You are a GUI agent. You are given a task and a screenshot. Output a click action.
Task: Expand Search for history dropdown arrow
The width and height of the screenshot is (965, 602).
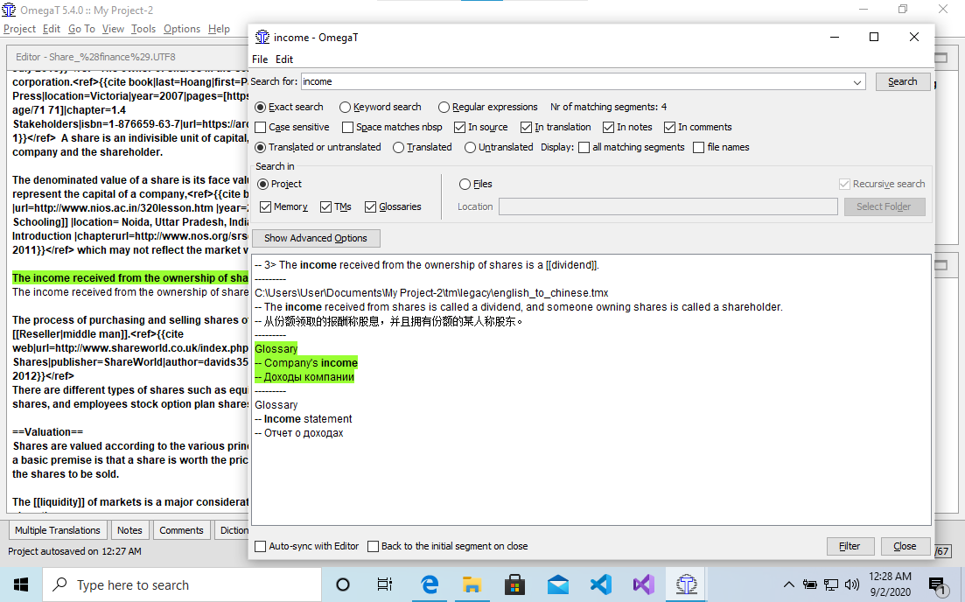[857, 82]
